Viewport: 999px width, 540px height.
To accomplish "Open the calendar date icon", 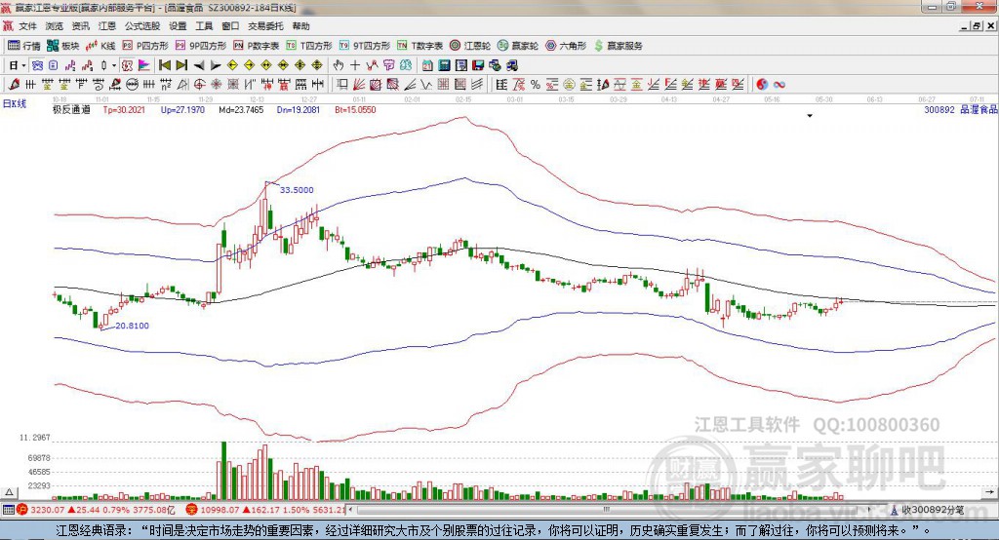I will (x=427, y=65).
